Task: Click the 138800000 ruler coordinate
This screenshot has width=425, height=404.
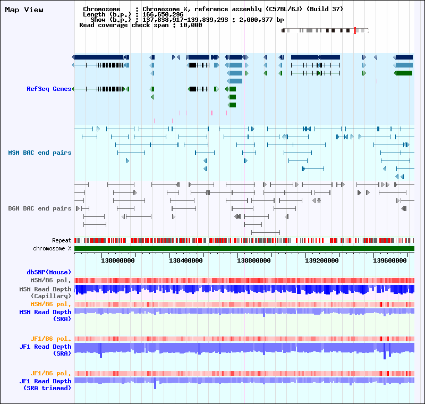Action: tap(254, 260)
